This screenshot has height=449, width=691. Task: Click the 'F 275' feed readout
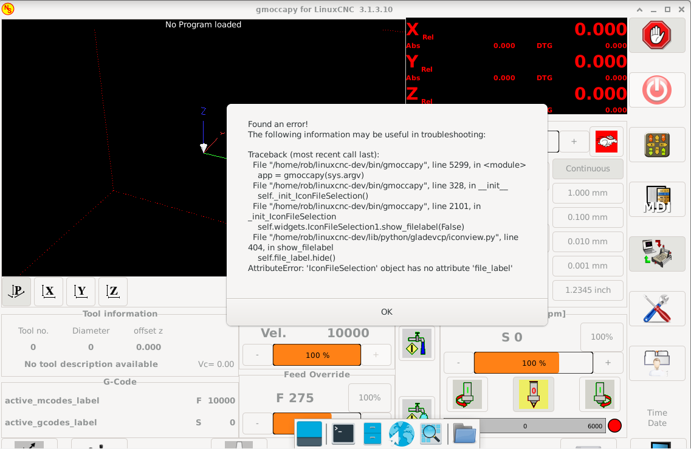[x=295, y=399]
